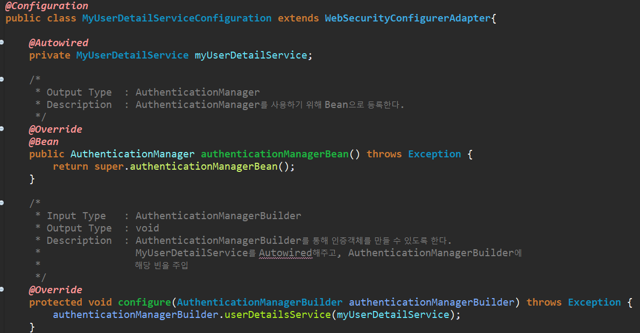Viewport: 640px width, 333px height.
Task: Click Exception in the configure declaration
Action: coord(595,302)
